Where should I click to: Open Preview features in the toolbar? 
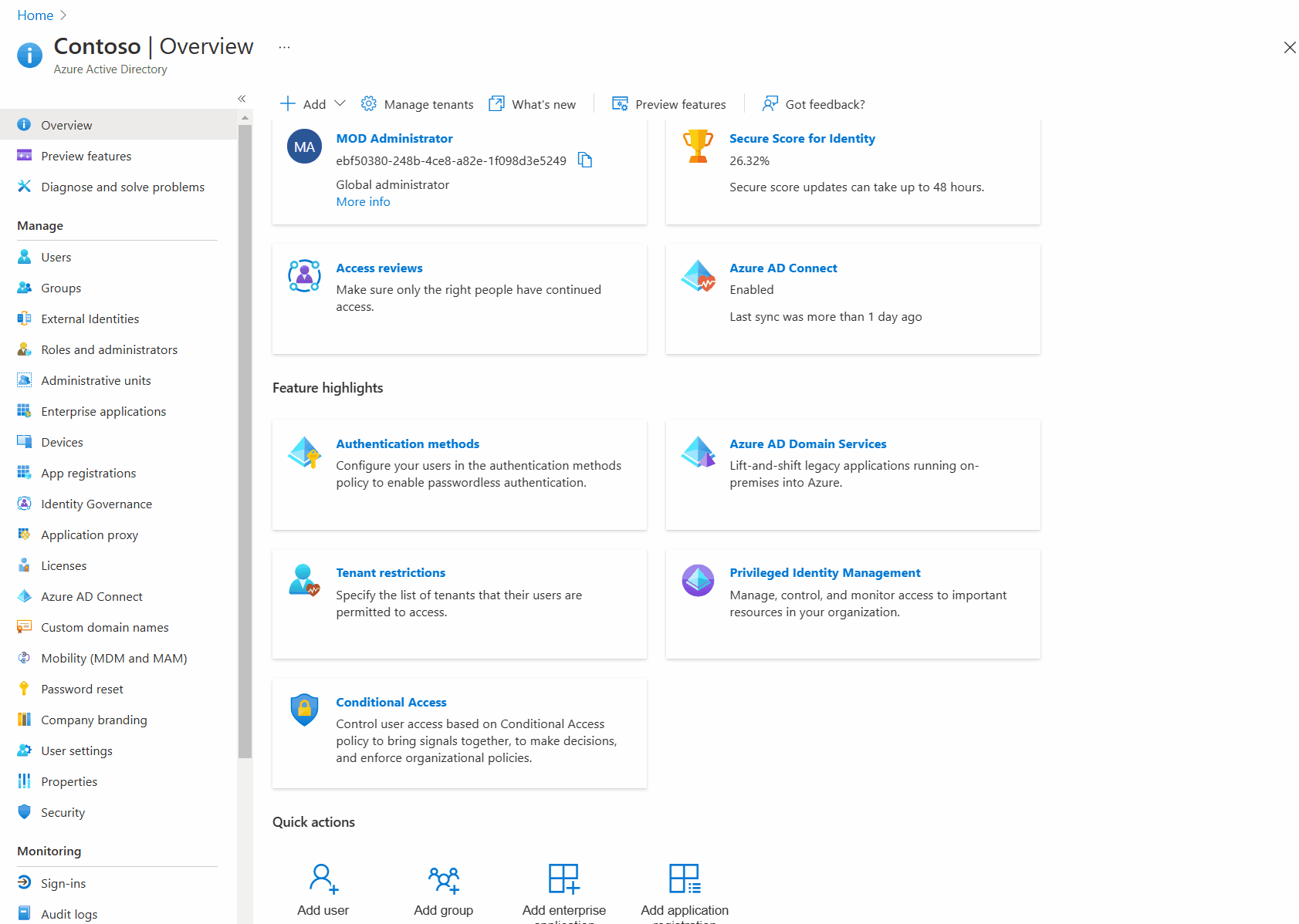pos(669,104)
